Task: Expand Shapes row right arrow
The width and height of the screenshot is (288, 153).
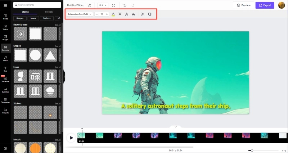Action: click(x=60, y=55)
